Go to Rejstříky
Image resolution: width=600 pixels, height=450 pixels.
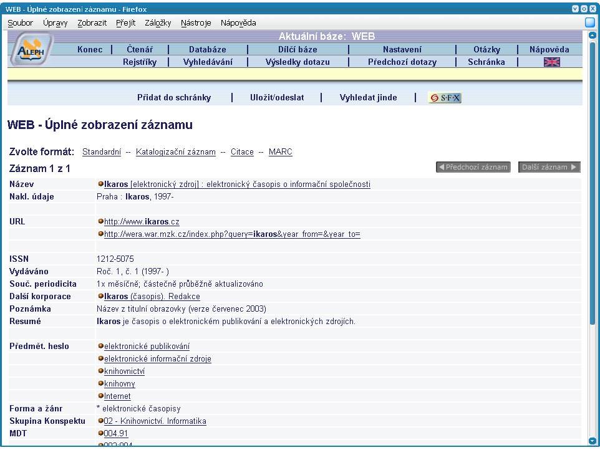tap(140, 62)
